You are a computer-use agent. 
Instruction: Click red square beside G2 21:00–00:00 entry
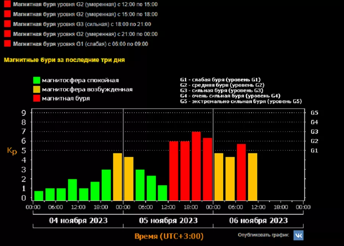[7, 34]
